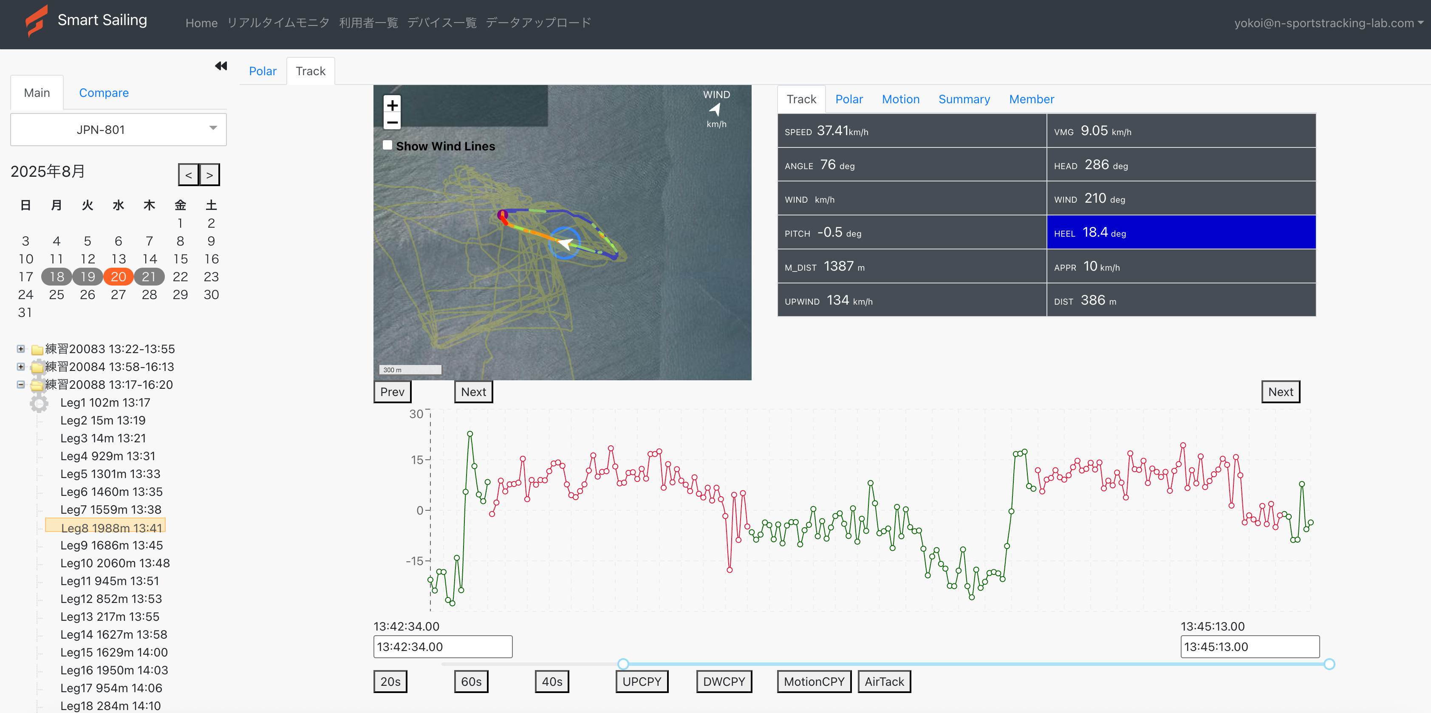This screenshot has width=1431, height=713.
Task: Go to previous month in calendar
Action: 188,175
